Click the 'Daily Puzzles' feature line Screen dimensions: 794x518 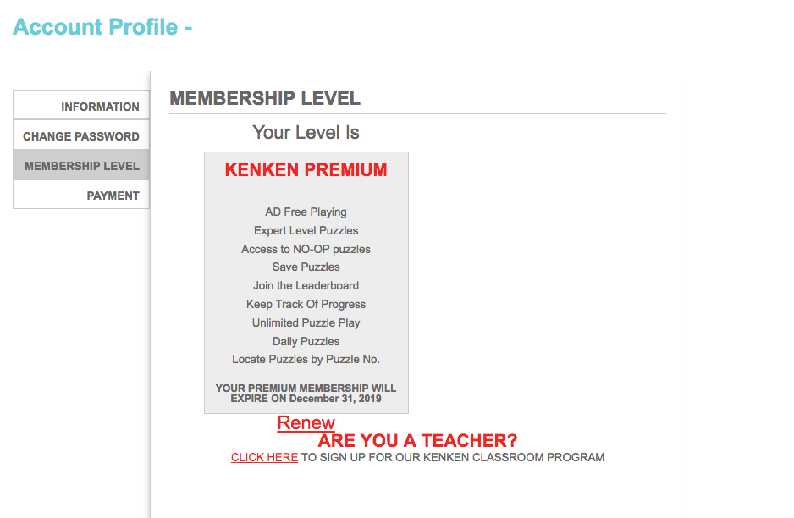(x=306, y=341)
